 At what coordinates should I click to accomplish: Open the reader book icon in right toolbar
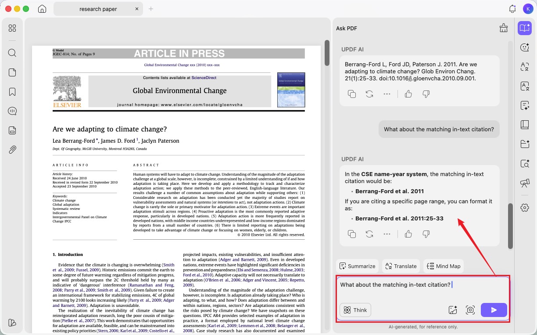[x=525, y=125]
